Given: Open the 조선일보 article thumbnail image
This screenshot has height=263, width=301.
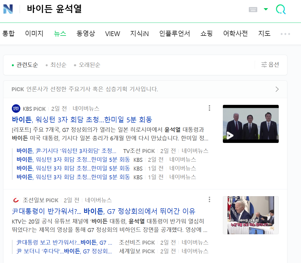Looking at the screenshot, I should (x=251, y=215).
